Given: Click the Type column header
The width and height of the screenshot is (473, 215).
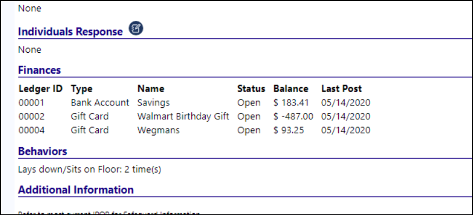Looking at the screenshot, I should pyautogui.click(x=82, y=89).
